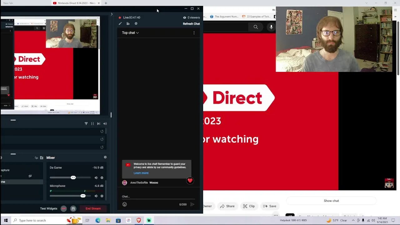400x225 pixels.
Task: Open the chat three-dot options menu
Action: [x=194, y=33]
